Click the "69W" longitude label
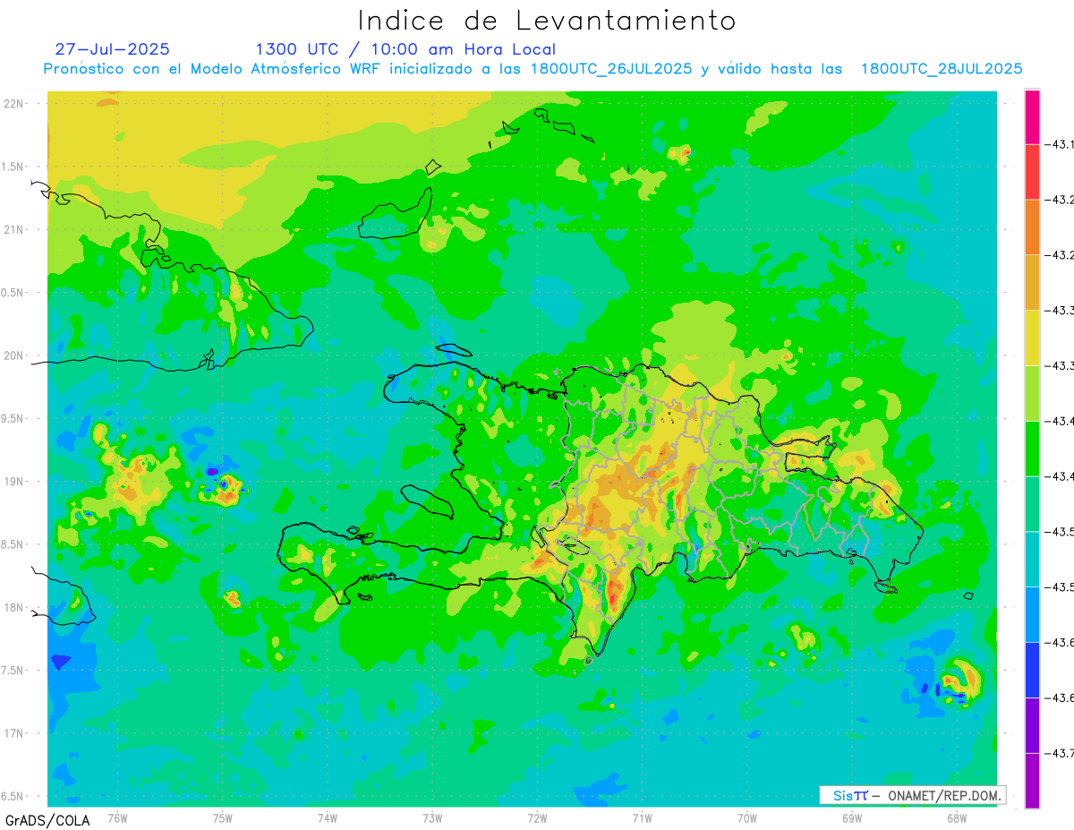Viewport: 1074px width, 830px height. [x=852, y=817]
